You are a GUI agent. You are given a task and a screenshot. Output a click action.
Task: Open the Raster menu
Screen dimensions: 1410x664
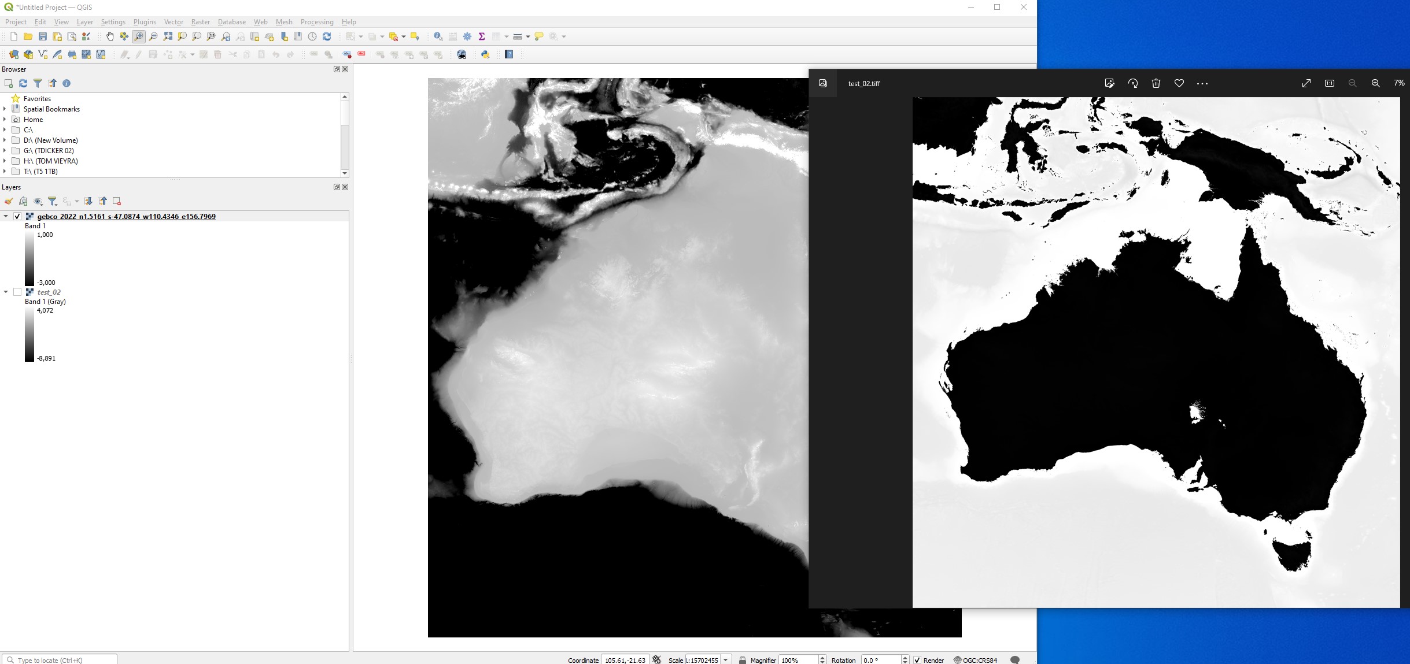click(201, 22)
